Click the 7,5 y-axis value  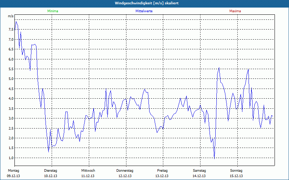click(x=11, y=30)
